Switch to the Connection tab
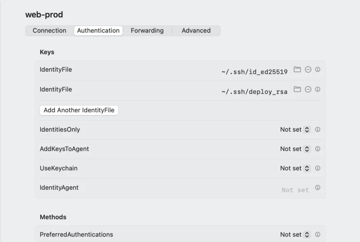360x242 pixels. pyautogui.click(x=49, y=30)
